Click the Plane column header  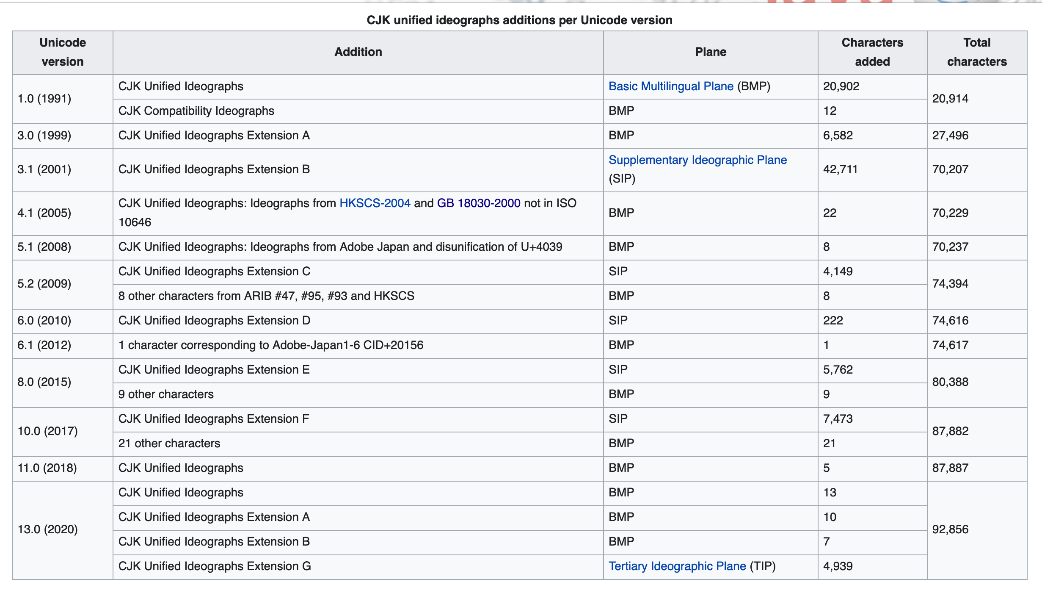(710, 52)
